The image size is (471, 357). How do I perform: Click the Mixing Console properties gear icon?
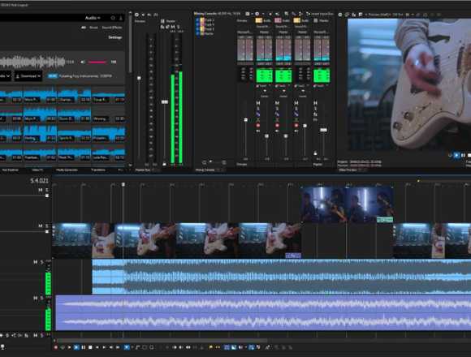[x=257, y=14]
